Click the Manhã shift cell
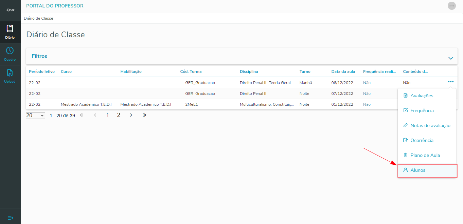 [306, 83]
